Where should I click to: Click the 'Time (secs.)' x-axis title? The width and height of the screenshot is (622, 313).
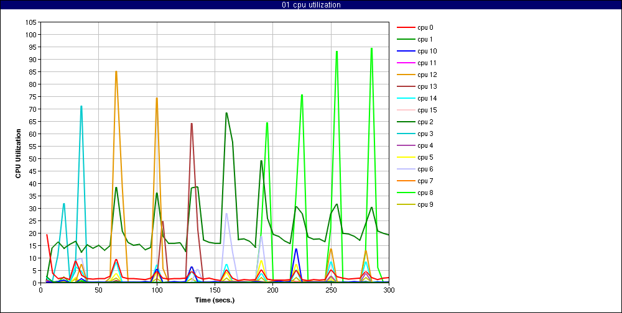point(215,300)
